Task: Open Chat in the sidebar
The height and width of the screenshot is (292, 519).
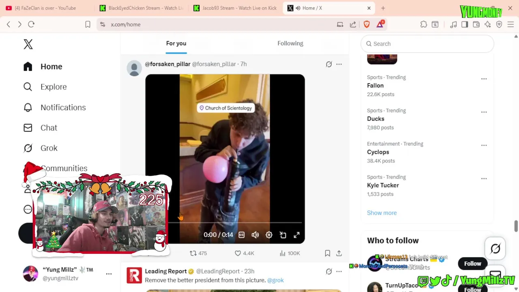Action: click(x=40, y=128)
